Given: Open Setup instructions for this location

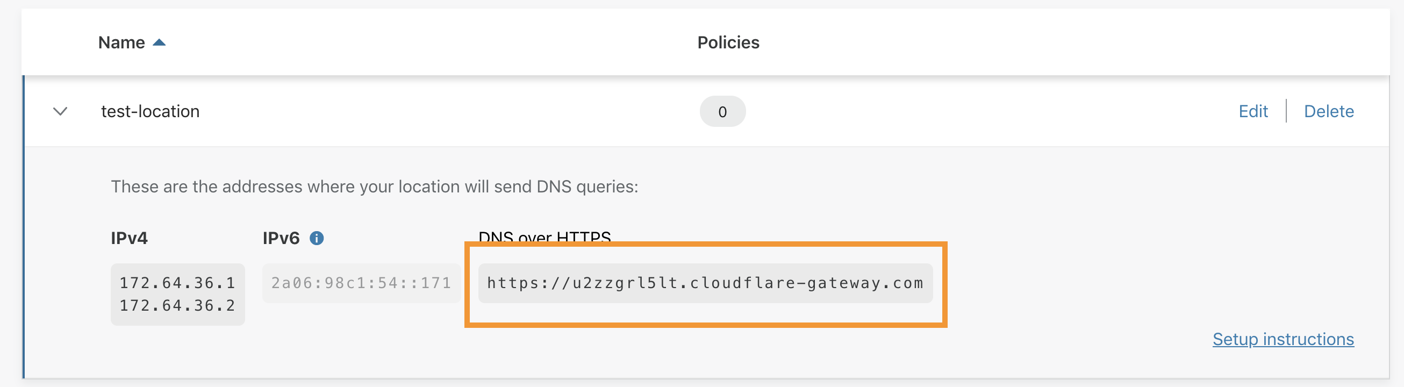Looking at the screenshot, I should [x=1283, y=339].
